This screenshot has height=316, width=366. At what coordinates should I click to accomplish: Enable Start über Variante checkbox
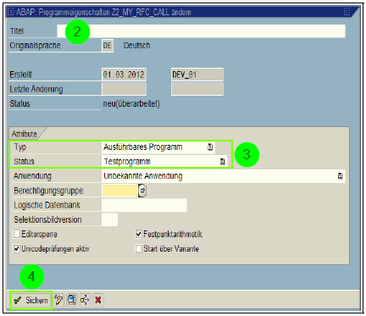[x=139, y=249]
